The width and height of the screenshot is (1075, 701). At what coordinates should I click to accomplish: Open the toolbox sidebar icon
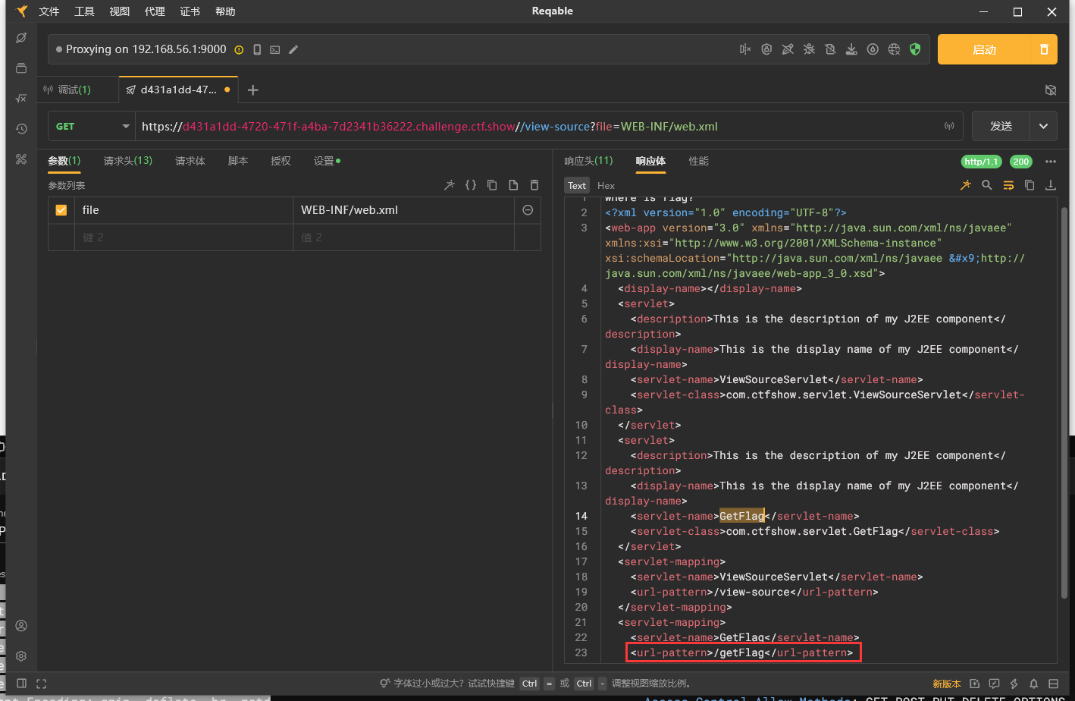click(21, 159)
